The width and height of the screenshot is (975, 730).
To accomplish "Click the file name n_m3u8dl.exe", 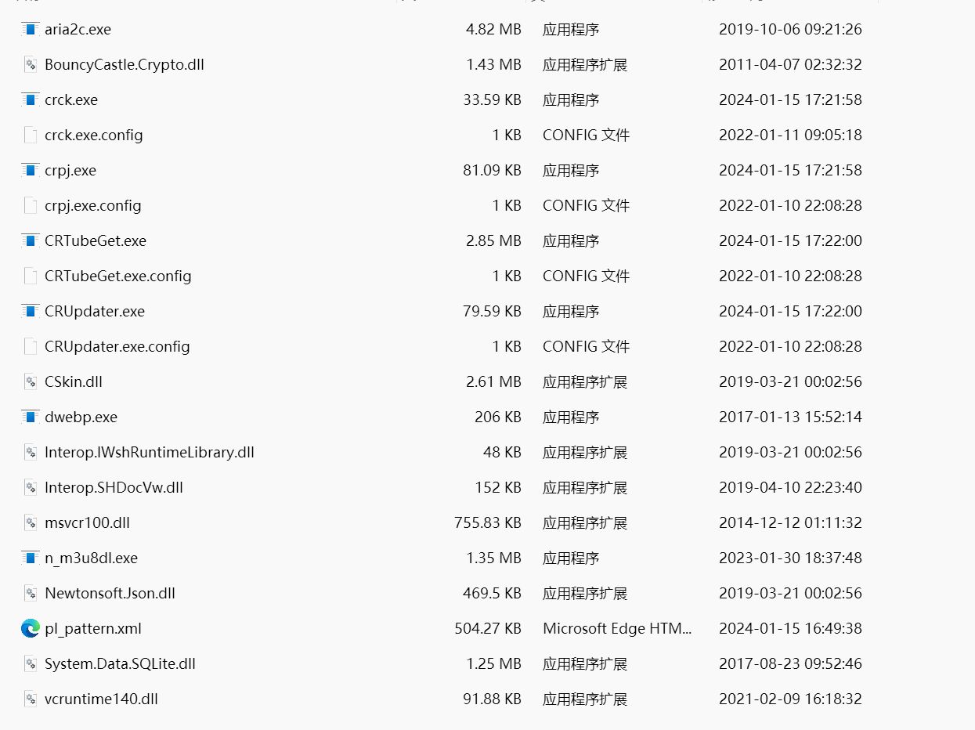I will (91, 558).
